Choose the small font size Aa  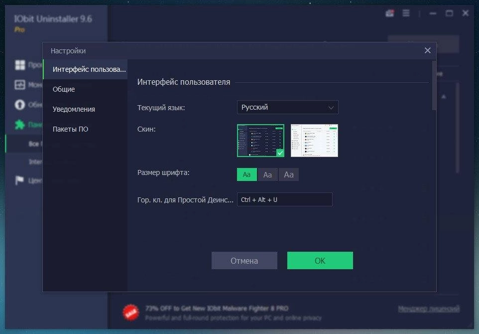pos(247,174)
